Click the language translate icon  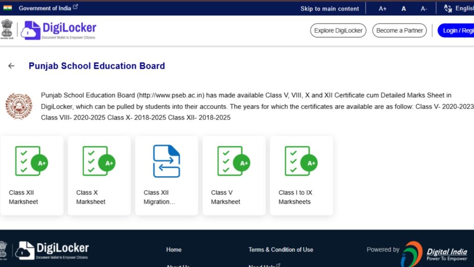tap(448, 8)
